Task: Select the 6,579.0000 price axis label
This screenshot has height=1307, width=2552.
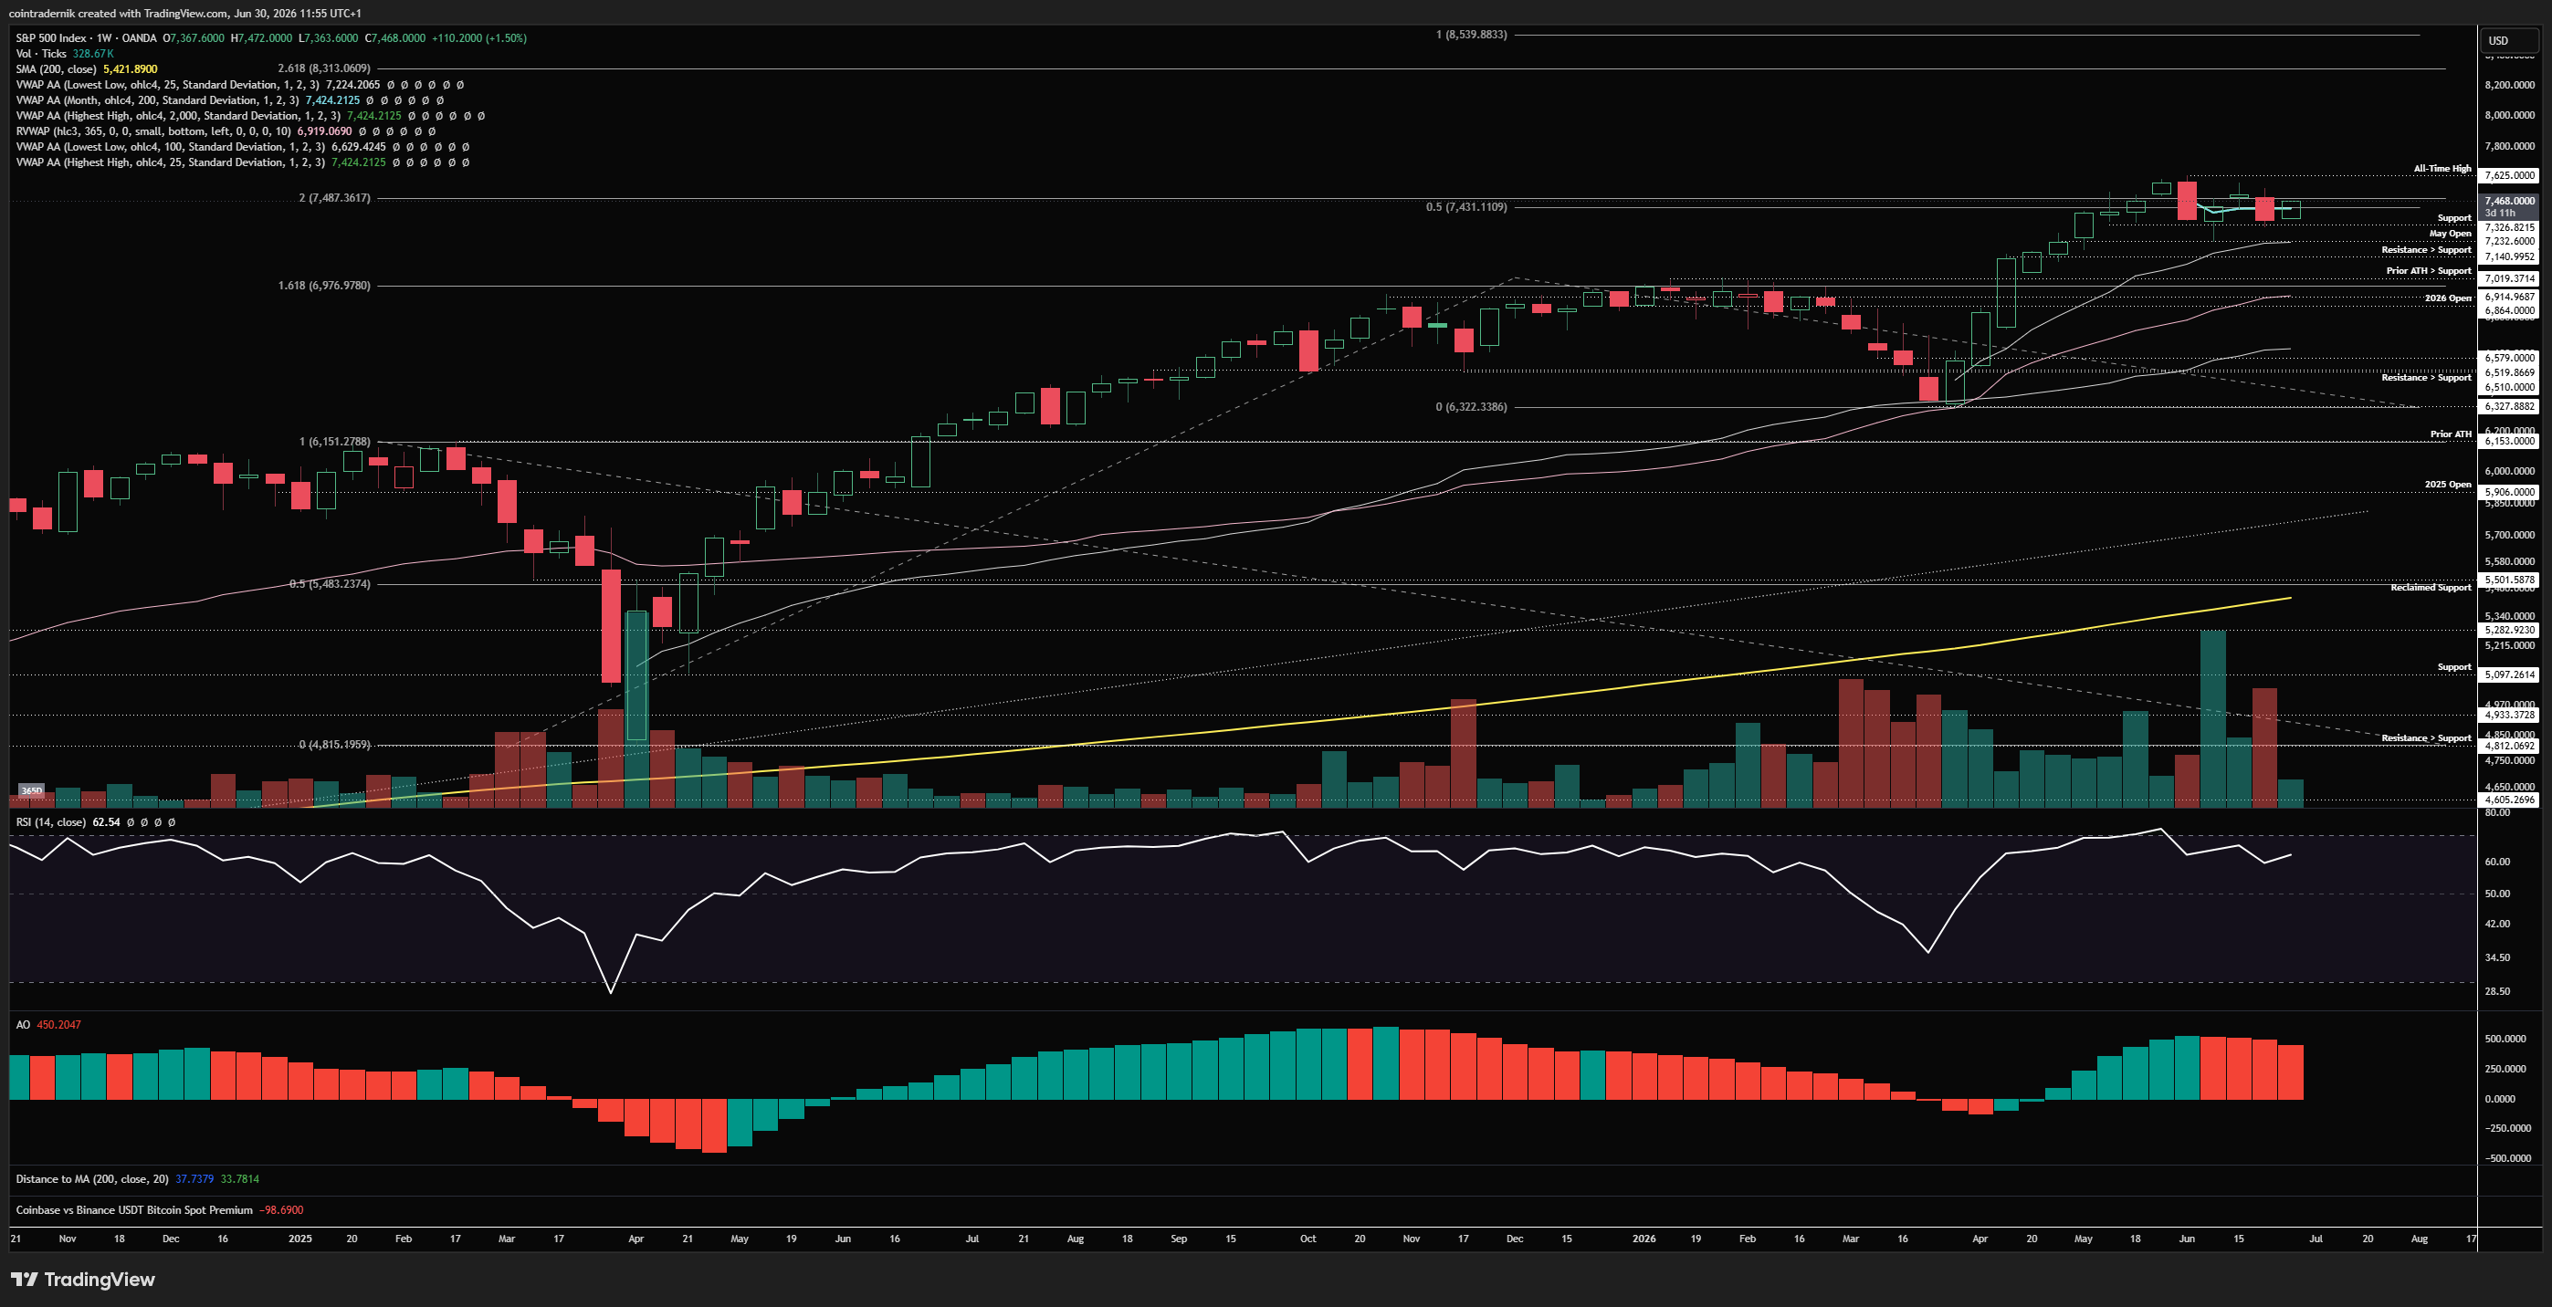Action: pos(2509,358)
